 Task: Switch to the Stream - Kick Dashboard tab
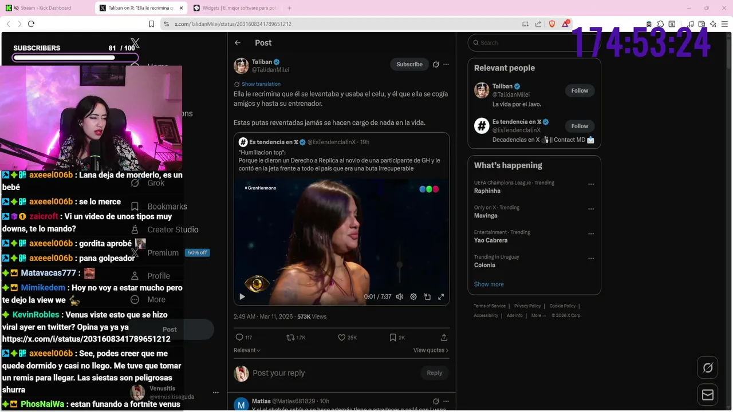[47, 8]
